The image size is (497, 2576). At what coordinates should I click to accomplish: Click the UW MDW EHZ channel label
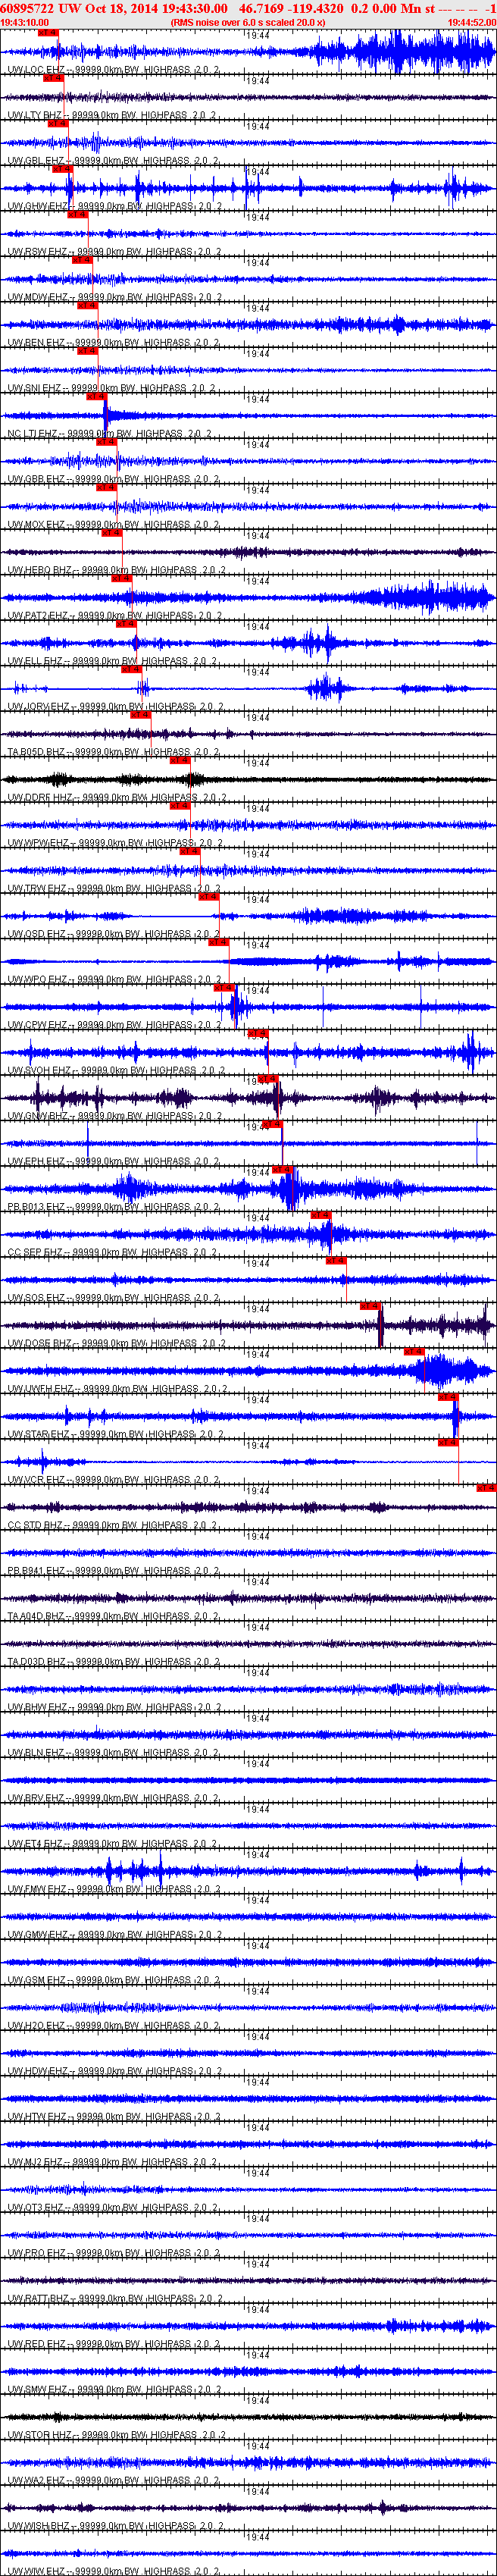(x=115, y=297)
